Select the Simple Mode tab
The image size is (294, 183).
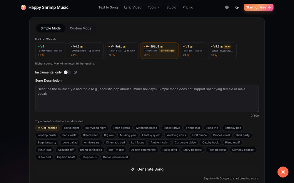coord(51,28)
